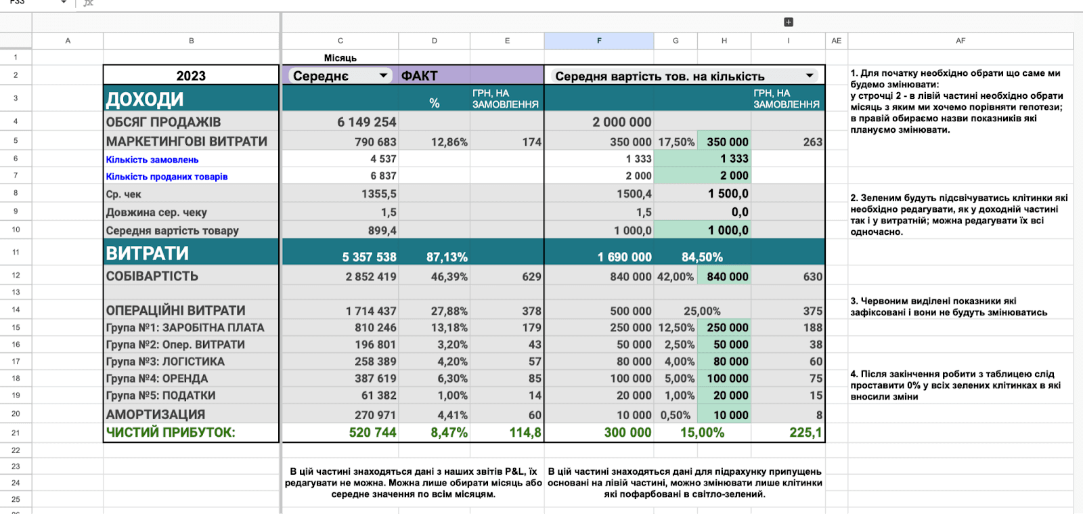Select Група №1: ЗАРОБІТНА ПЛАТА row label
1083x514 pixels.
[191, 328]
